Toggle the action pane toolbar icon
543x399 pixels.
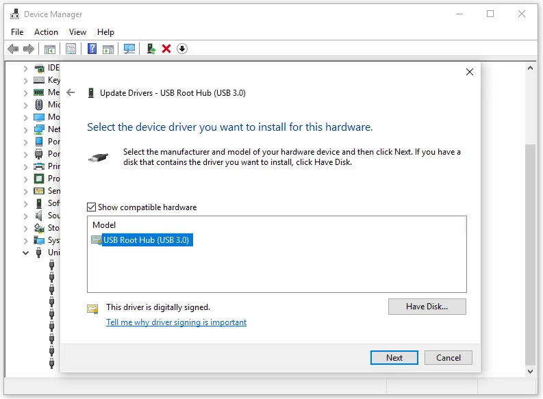tap(108, 49)
